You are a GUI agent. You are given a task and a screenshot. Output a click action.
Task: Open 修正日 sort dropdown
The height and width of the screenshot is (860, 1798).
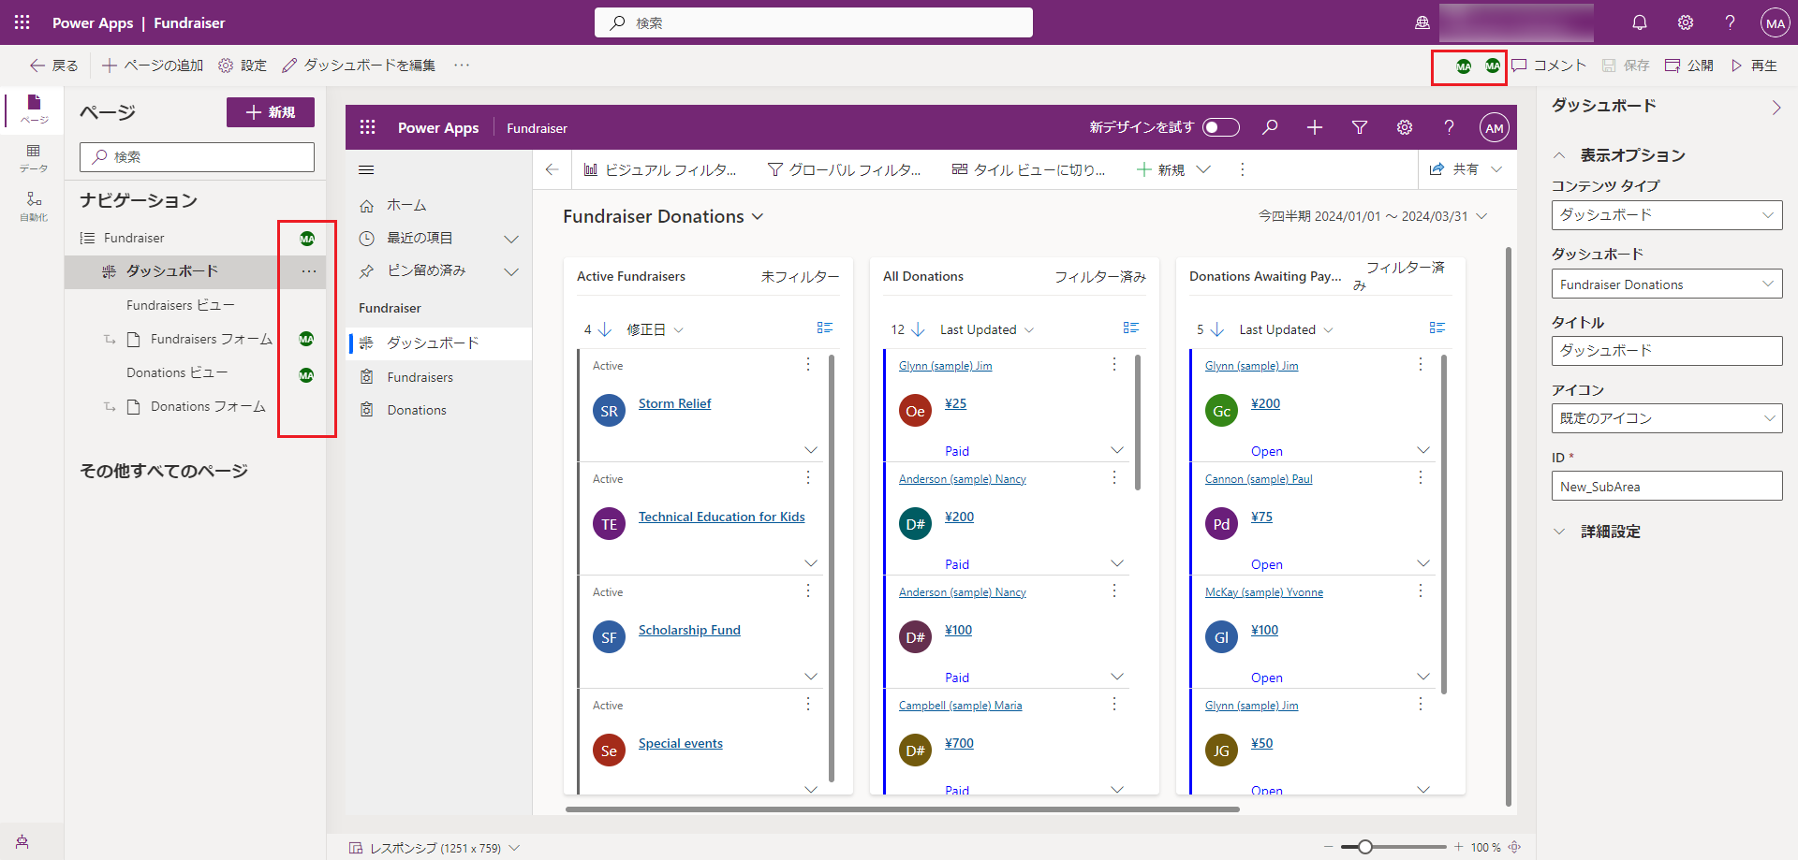click(x=656, y=329)
